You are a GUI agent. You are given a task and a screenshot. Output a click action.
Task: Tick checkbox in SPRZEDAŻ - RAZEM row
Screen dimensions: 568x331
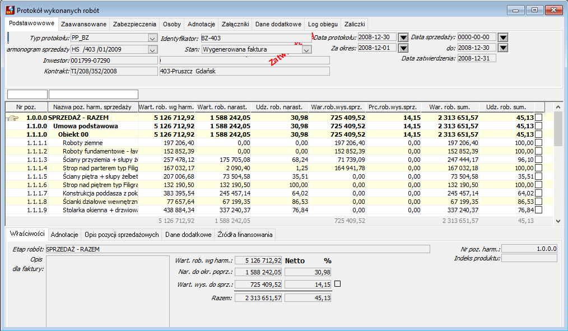click(x=539, y=118)
